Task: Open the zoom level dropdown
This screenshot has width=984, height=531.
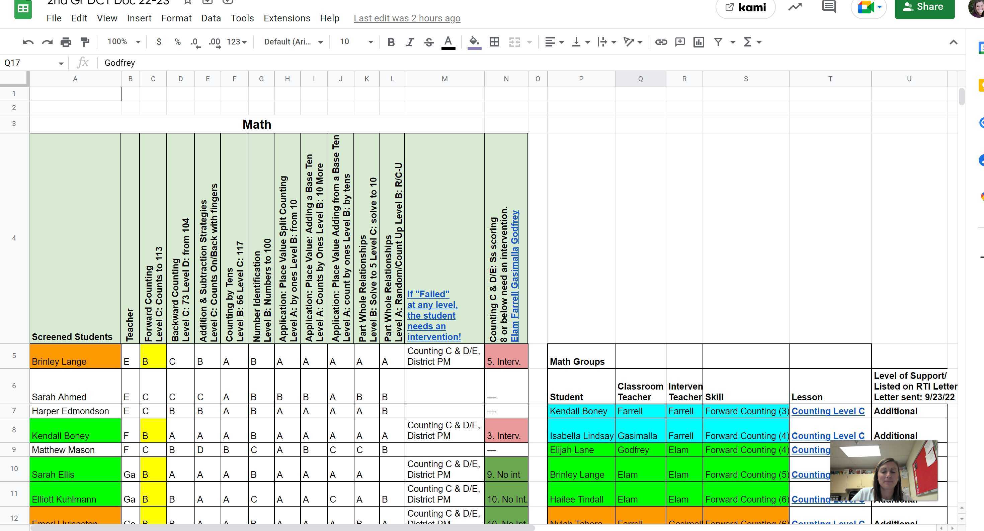Action: coord(124,41)
